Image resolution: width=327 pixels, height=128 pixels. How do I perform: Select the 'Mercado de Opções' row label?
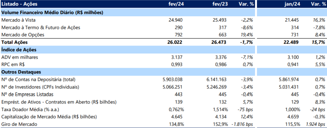[23, 35]
